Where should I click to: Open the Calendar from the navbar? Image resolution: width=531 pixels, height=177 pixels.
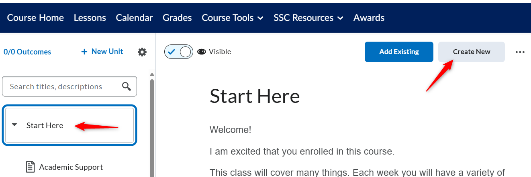pos(135,18)
